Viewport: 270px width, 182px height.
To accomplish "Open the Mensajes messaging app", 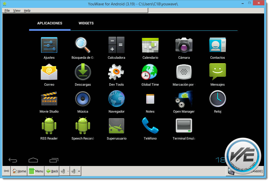I will 217,72.
